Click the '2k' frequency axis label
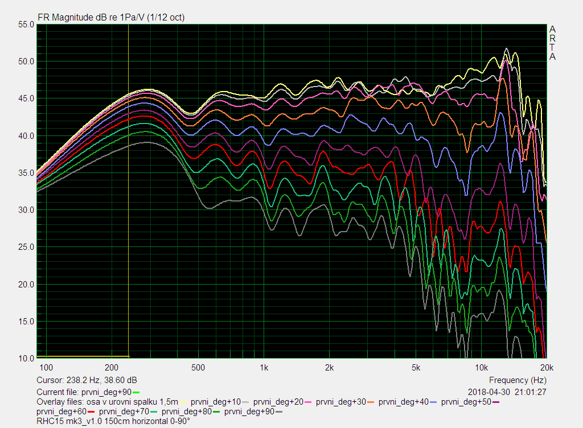This screenshot has height=428, width=583. pos(330,368)
